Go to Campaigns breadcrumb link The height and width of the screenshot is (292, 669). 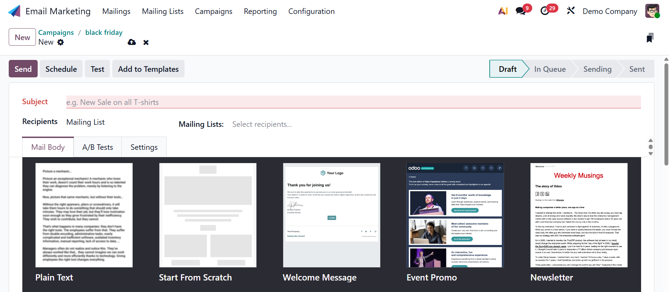tap(56, 32)
